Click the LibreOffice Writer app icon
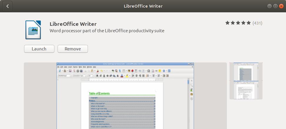This screenshot has width=286, height=129. [x=33, y=30]
